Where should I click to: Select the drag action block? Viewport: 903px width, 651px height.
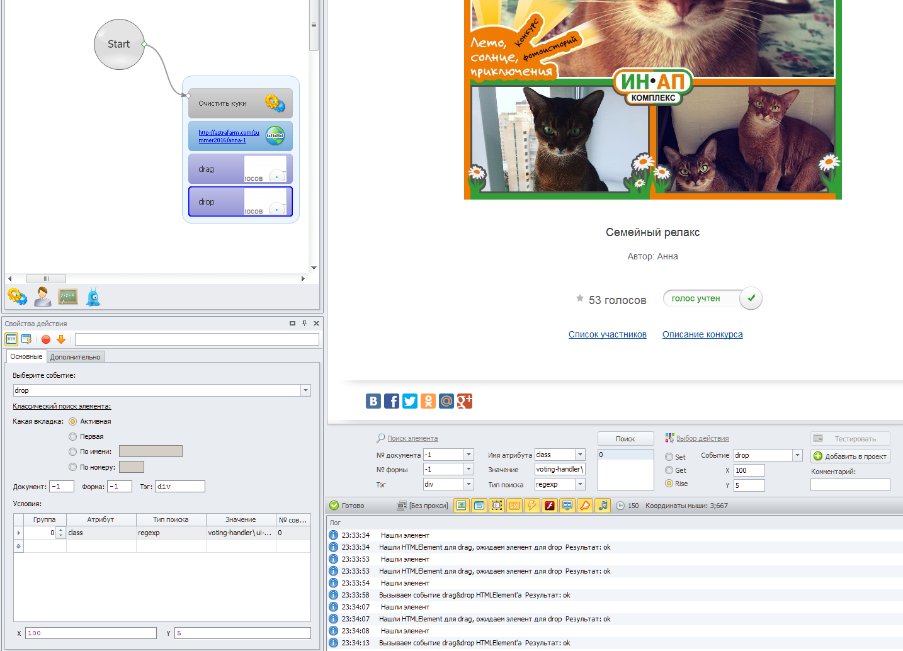coord(241,169)
